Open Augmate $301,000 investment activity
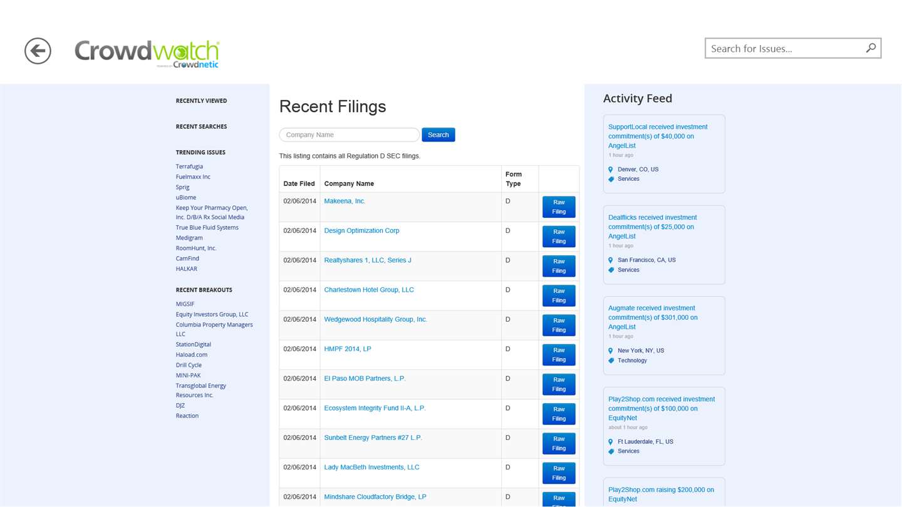 [653, 317]
